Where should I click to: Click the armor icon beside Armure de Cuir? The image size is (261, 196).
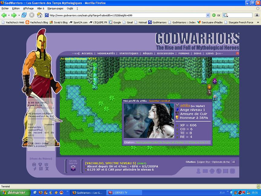177,113
